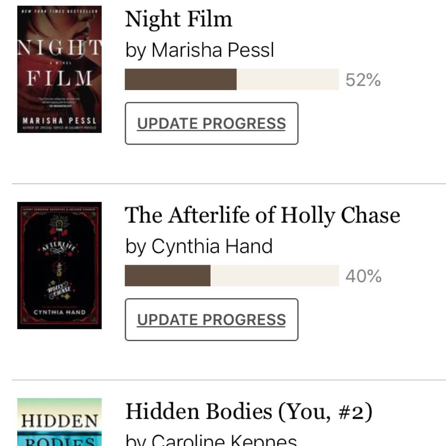Click filled part of Holly Chase progress bar
Viewport: 446px width, 446px height.
167,276
